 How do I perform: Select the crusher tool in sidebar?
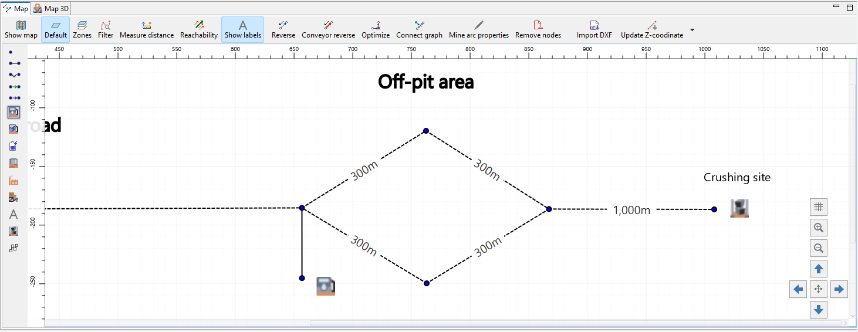(x=14, y=231)
